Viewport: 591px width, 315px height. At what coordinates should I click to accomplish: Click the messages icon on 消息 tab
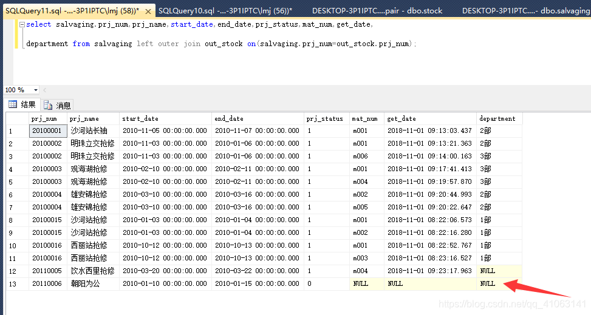click(x=48, y=105)
